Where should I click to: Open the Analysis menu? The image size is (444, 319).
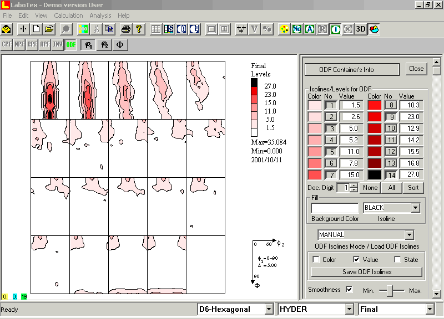(100, 16)
